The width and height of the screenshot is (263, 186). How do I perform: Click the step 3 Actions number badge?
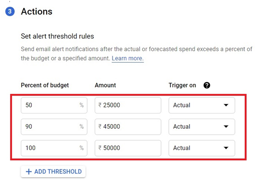coord(10,12)
